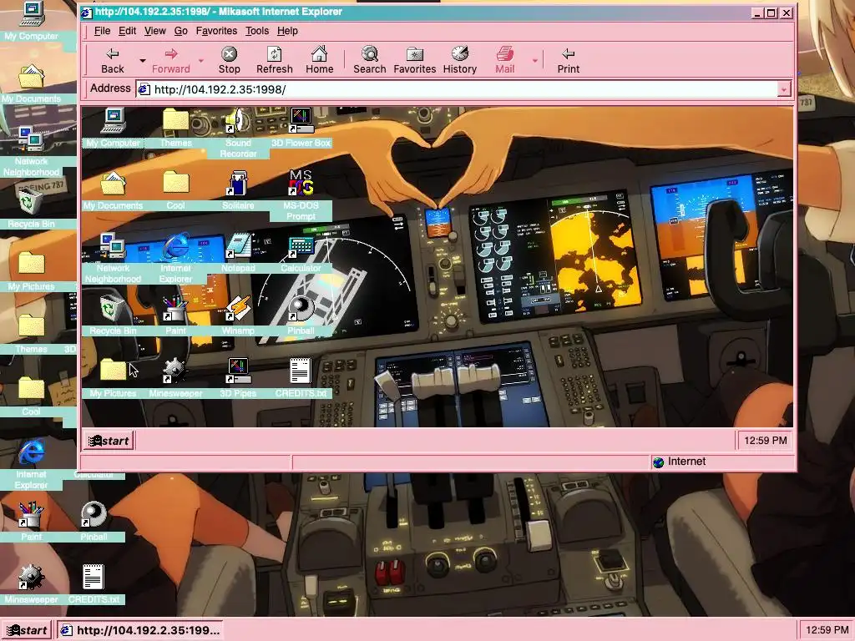
Task: Select CREDITS.txt file inside browser page
Action: [301, 378]
